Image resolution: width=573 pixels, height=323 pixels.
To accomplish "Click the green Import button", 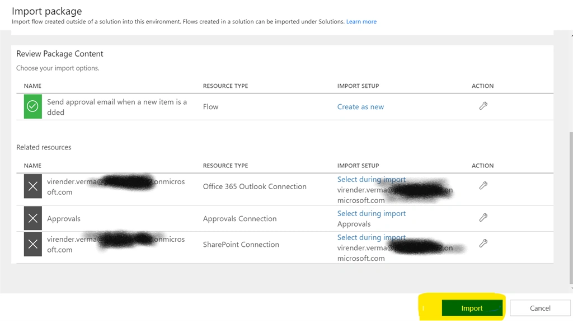I will tap(472, 308).
